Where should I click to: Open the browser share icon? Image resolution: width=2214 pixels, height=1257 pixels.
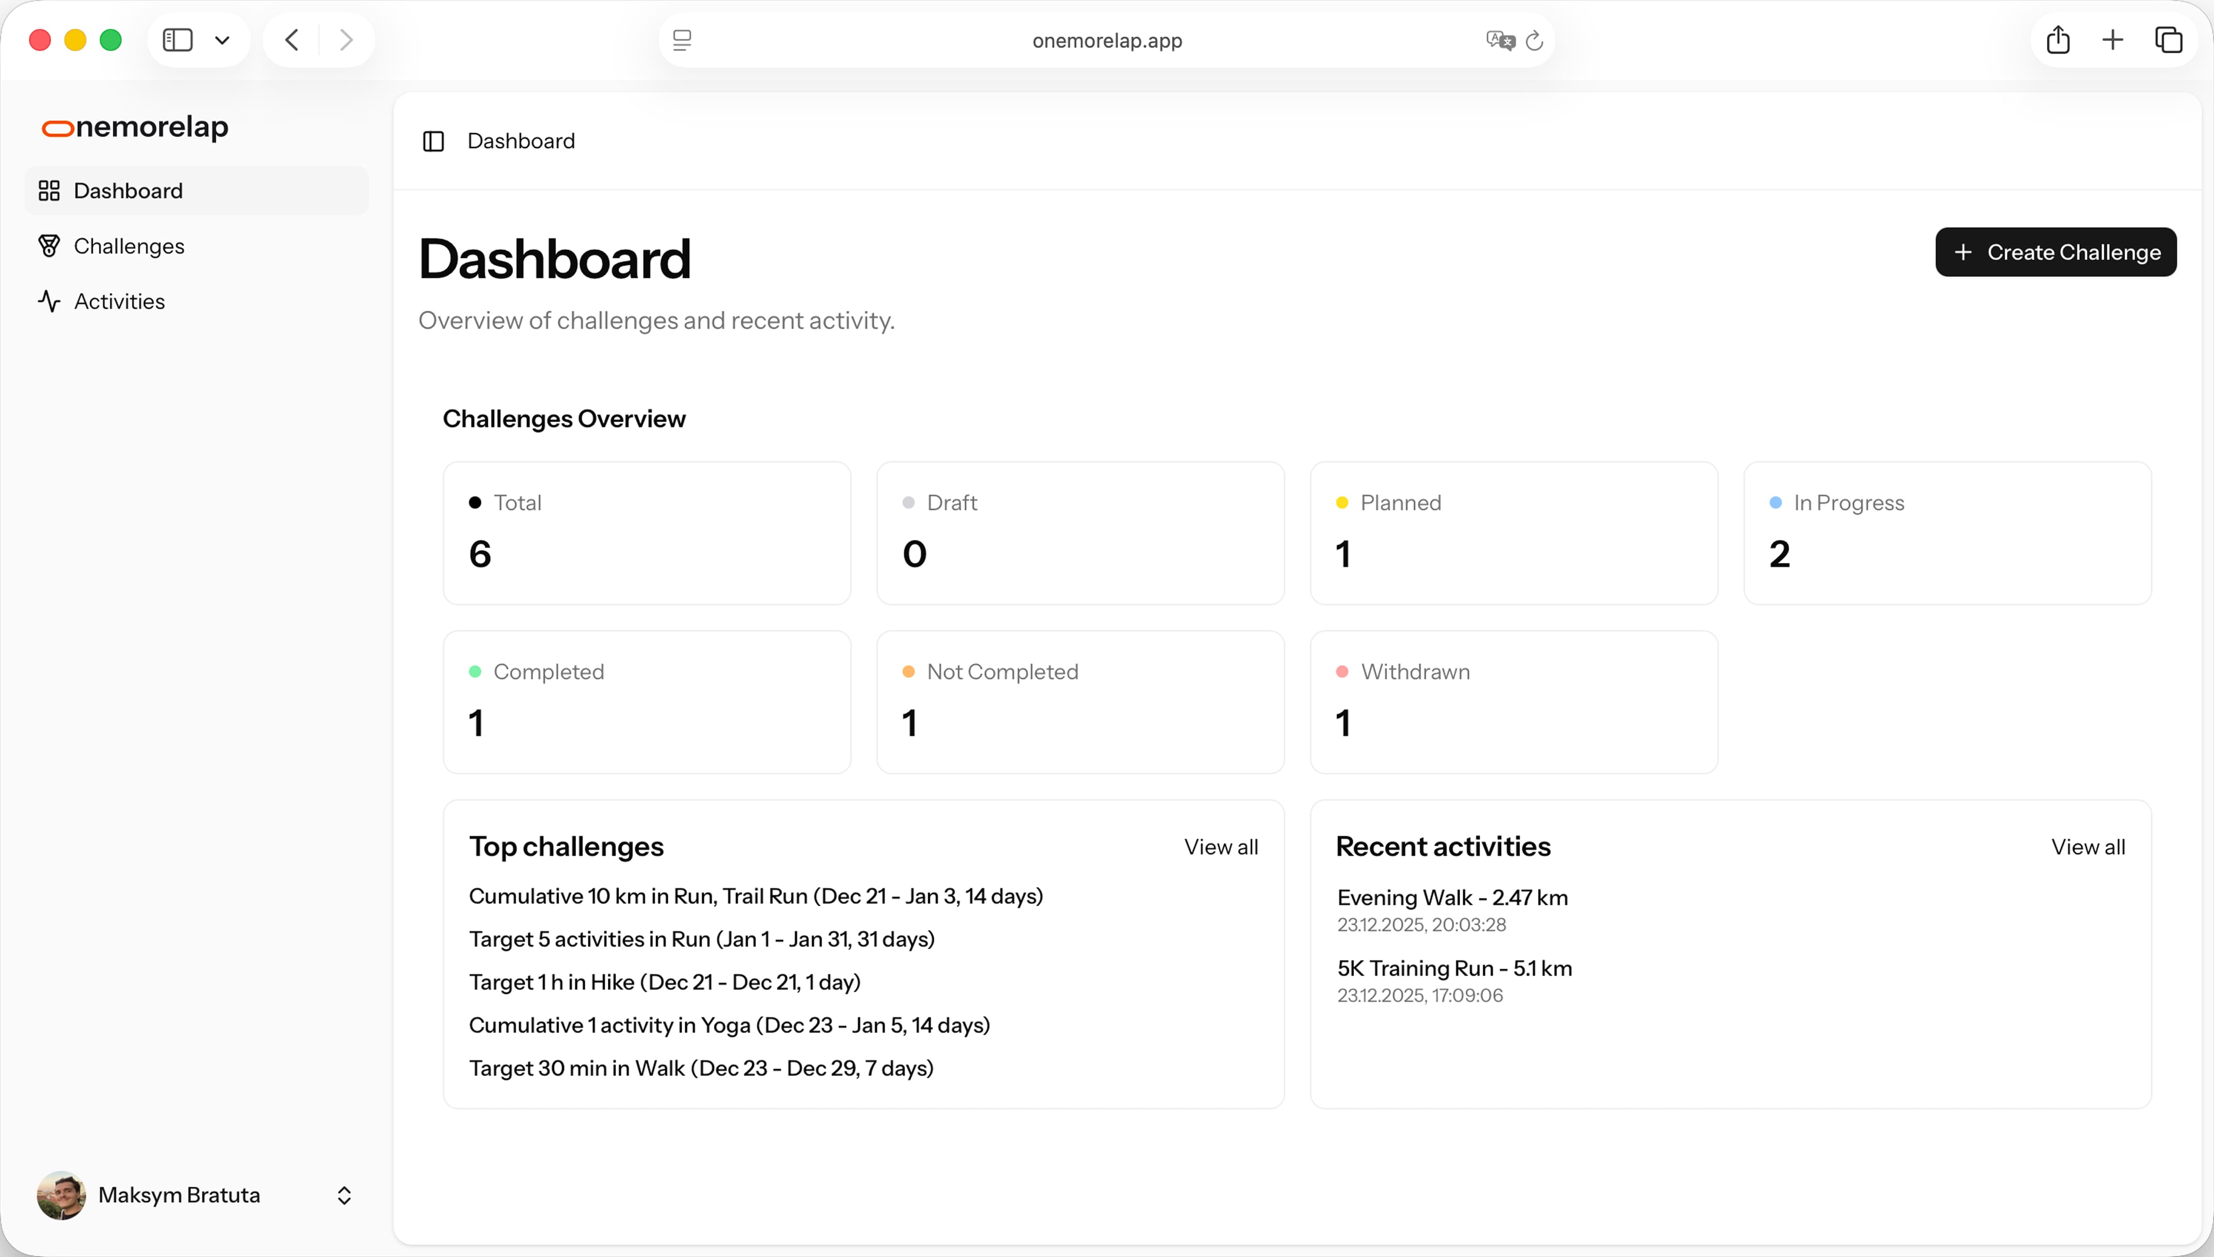(x=2058, y=40)
